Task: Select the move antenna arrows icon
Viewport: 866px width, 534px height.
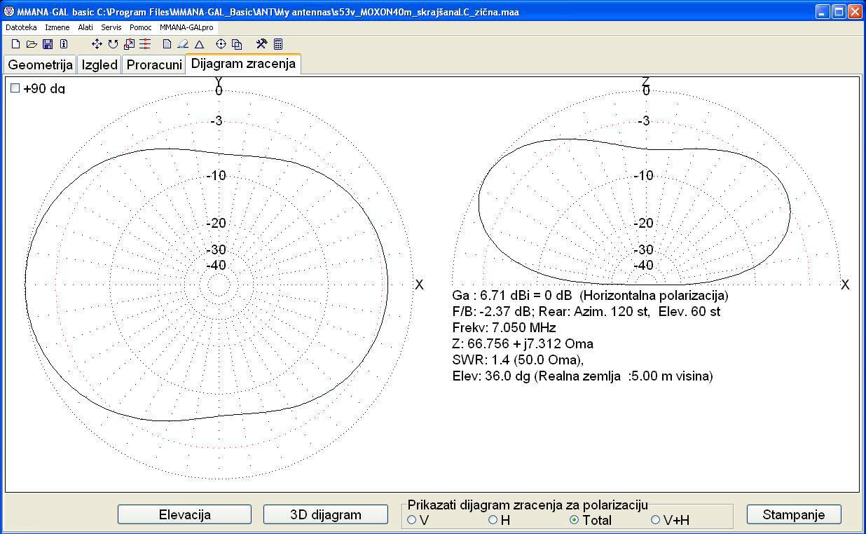Action: click(x=97, y=44)
